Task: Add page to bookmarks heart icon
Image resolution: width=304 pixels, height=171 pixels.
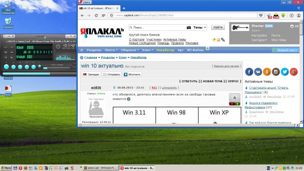Action: click(261, 15)
